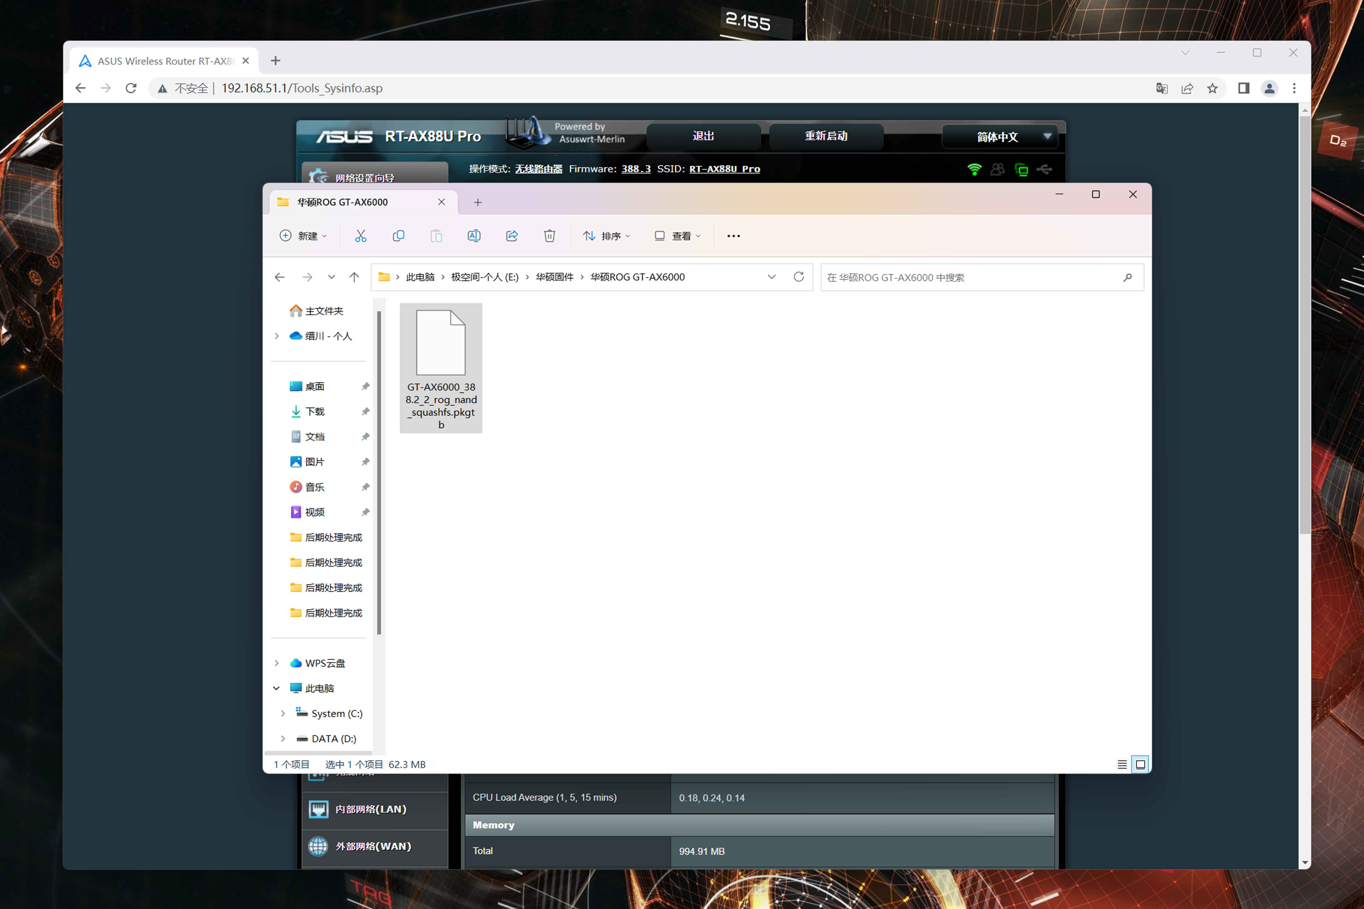Click the 388.3 firmware version link
Screen dimensions: 1364x909
(635, 169)
